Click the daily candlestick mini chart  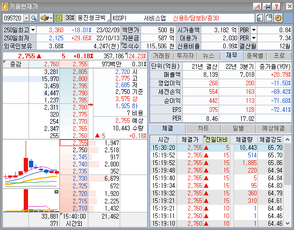coord(31,164)
